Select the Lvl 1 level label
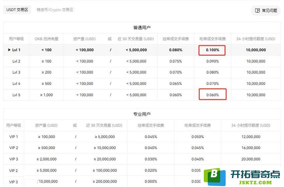 pyautogui.click(x=16, y=50)
